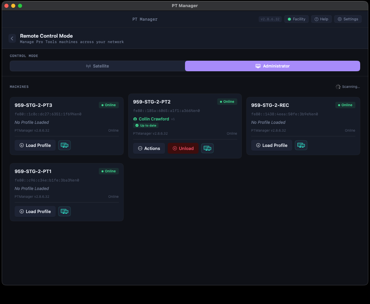Screen dimensions: 370x304
Task: Load a profile on 959-STG-2-REC
Action: click(272, 145)
